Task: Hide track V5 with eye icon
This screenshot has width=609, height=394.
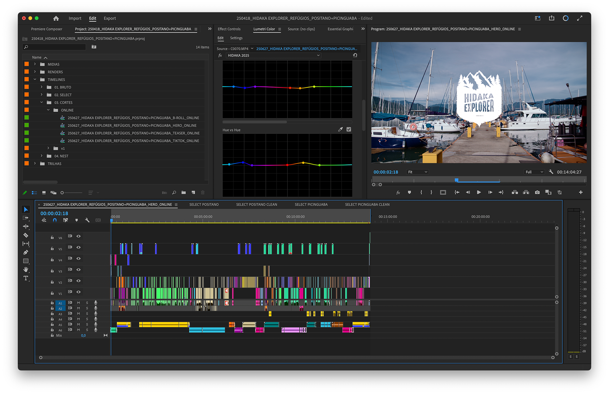Action: pos(78,247)
